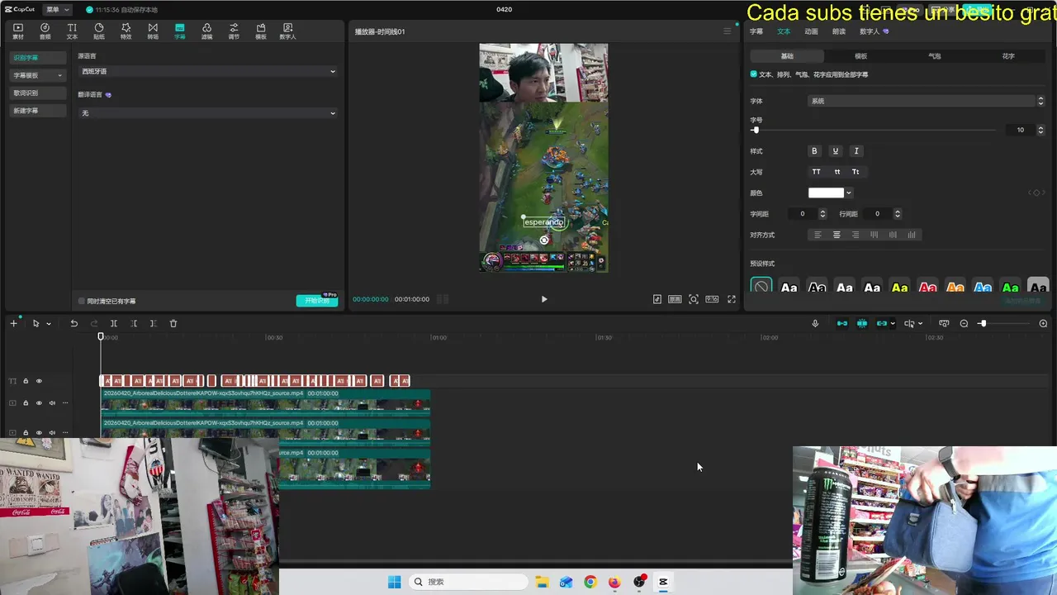Image resolution: width=1057 pixels, height=595 pixels.
Task: Toggle 同时清空已有字幕 checkbox
Action: (x=81, y=301)
